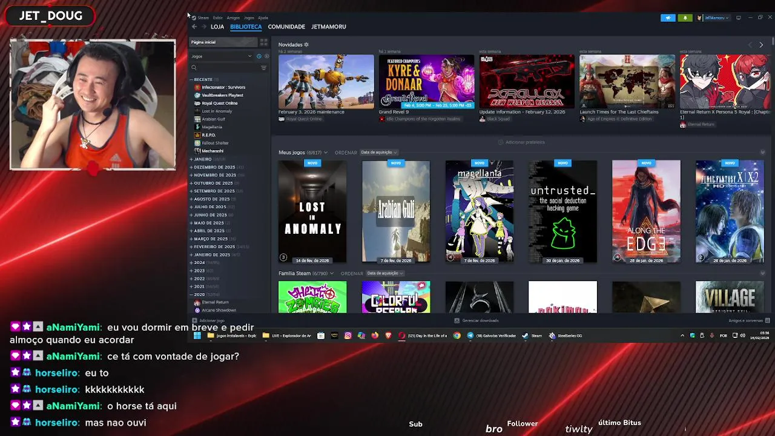Open Firefox icon in taskbar
775x436 pixels.
point(375,335)
